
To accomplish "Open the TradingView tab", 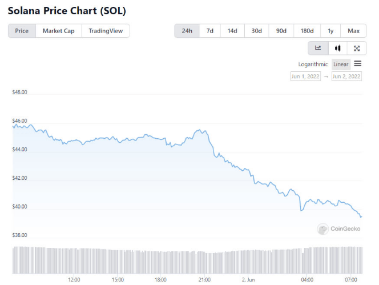I will (x=106, y=31).
